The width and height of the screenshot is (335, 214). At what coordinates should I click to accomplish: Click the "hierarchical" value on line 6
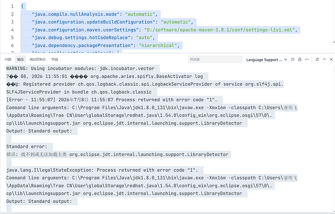[158, 45]
